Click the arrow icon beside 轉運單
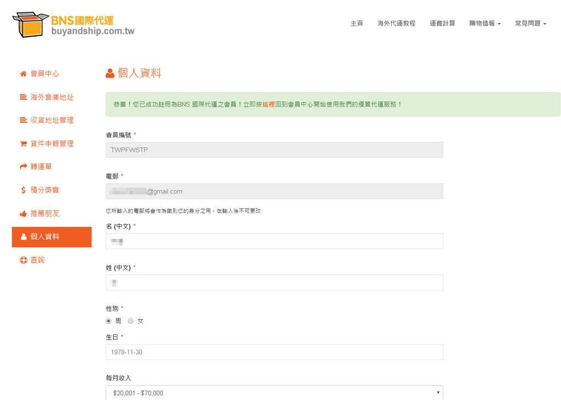561x400 pixels. click(x=23, y=167)
